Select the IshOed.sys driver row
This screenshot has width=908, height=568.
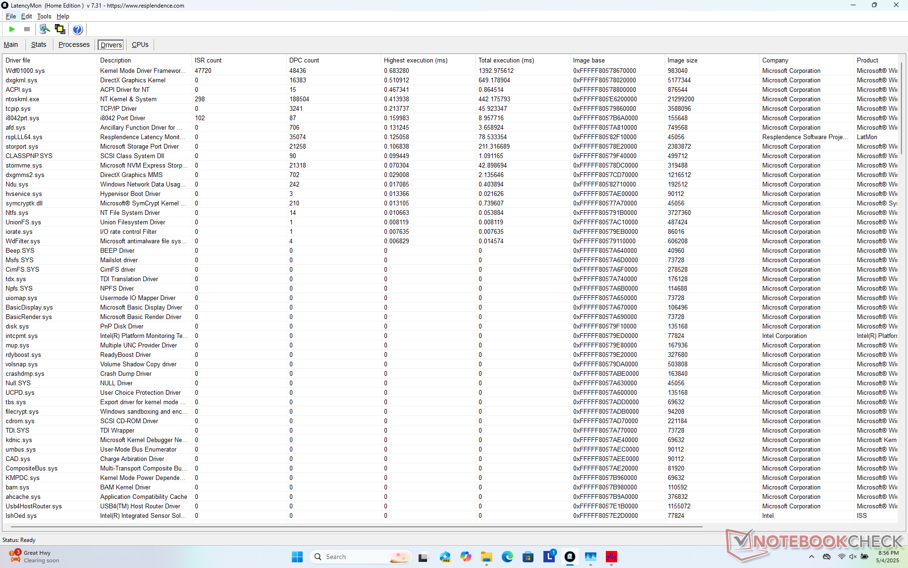(x=450, y=515)
